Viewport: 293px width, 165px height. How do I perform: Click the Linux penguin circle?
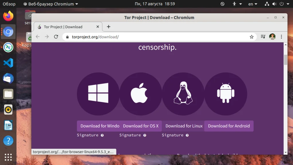(183, 94)
